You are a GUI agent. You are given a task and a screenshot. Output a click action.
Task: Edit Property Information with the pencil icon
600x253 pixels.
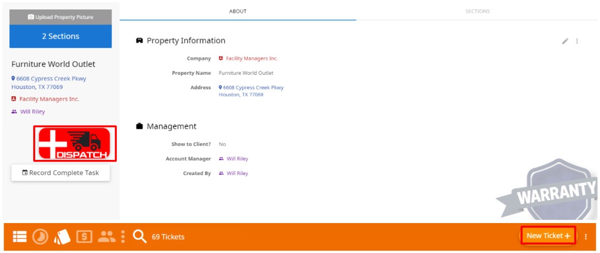[x=565, y=41]
